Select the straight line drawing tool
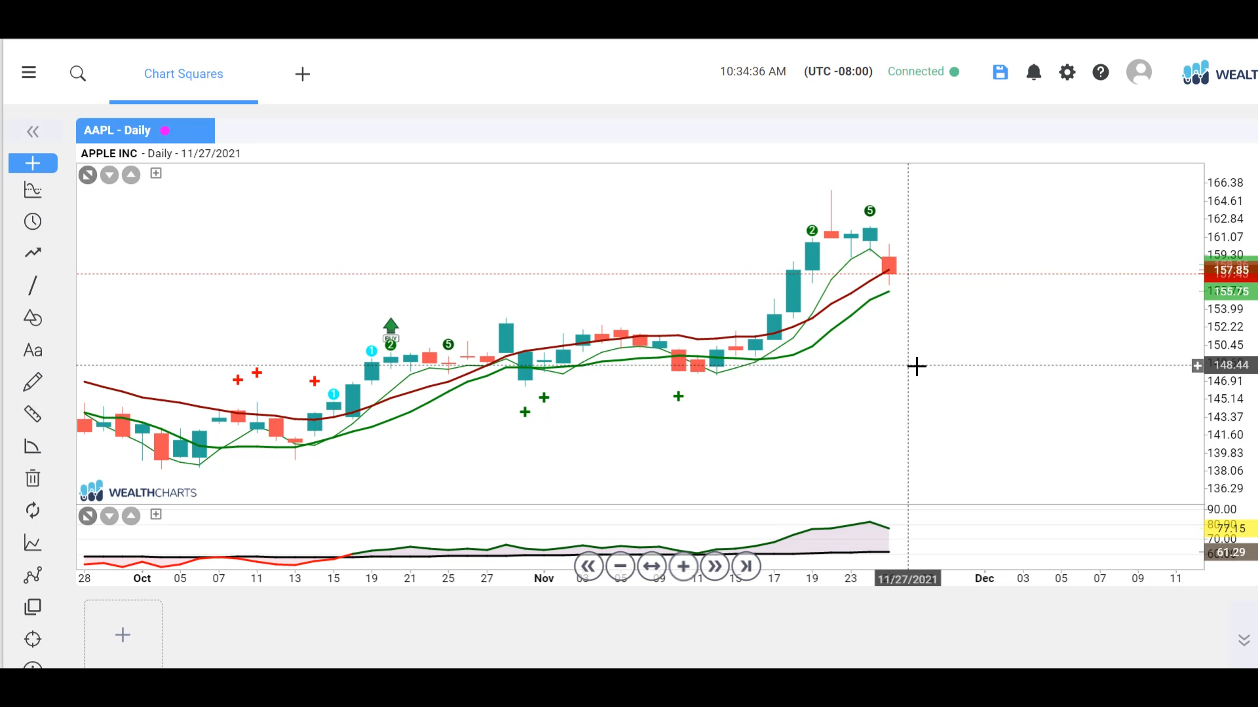The height and width of the screenshot is (707, 1258). pyautogui.click(x=33, y=285)
